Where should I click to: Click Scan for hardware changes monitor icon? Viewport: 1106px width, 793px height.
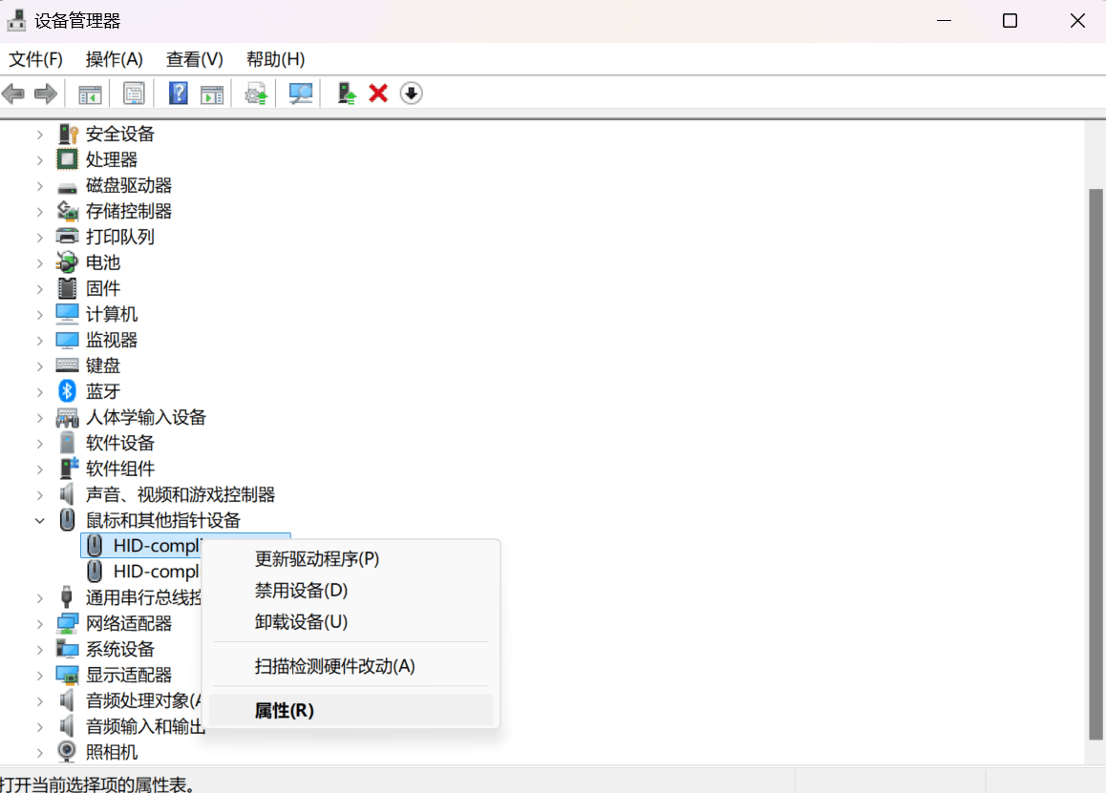coord(301,94)
